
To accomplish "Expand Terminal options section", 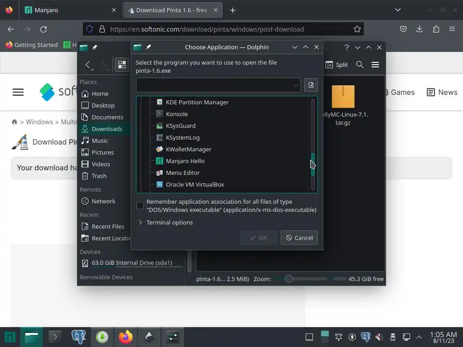I will 165,222.
